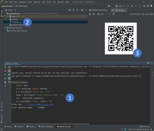Open the Structure side tool window button
This screenshot has height=131, width=154.
coord(2,106)
